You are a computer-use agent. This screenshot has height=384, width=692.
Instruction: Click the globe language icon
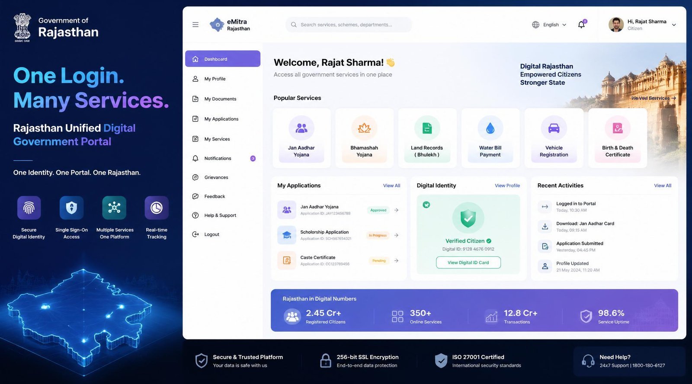(535, 25)
